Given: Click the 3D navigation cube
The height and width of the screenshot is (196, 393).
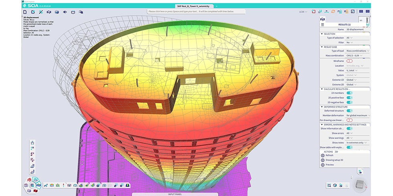Looking at the screenshot, I should pos(361,184).
